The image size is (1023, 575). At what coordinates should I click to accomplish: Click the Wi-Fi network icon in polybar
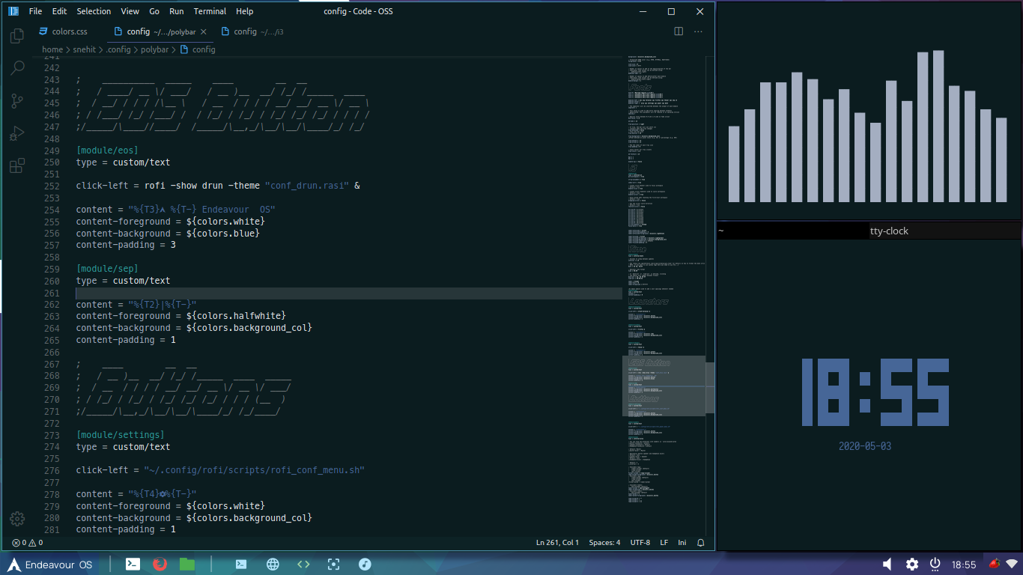pyautogui.click(x=1012, y=564)
